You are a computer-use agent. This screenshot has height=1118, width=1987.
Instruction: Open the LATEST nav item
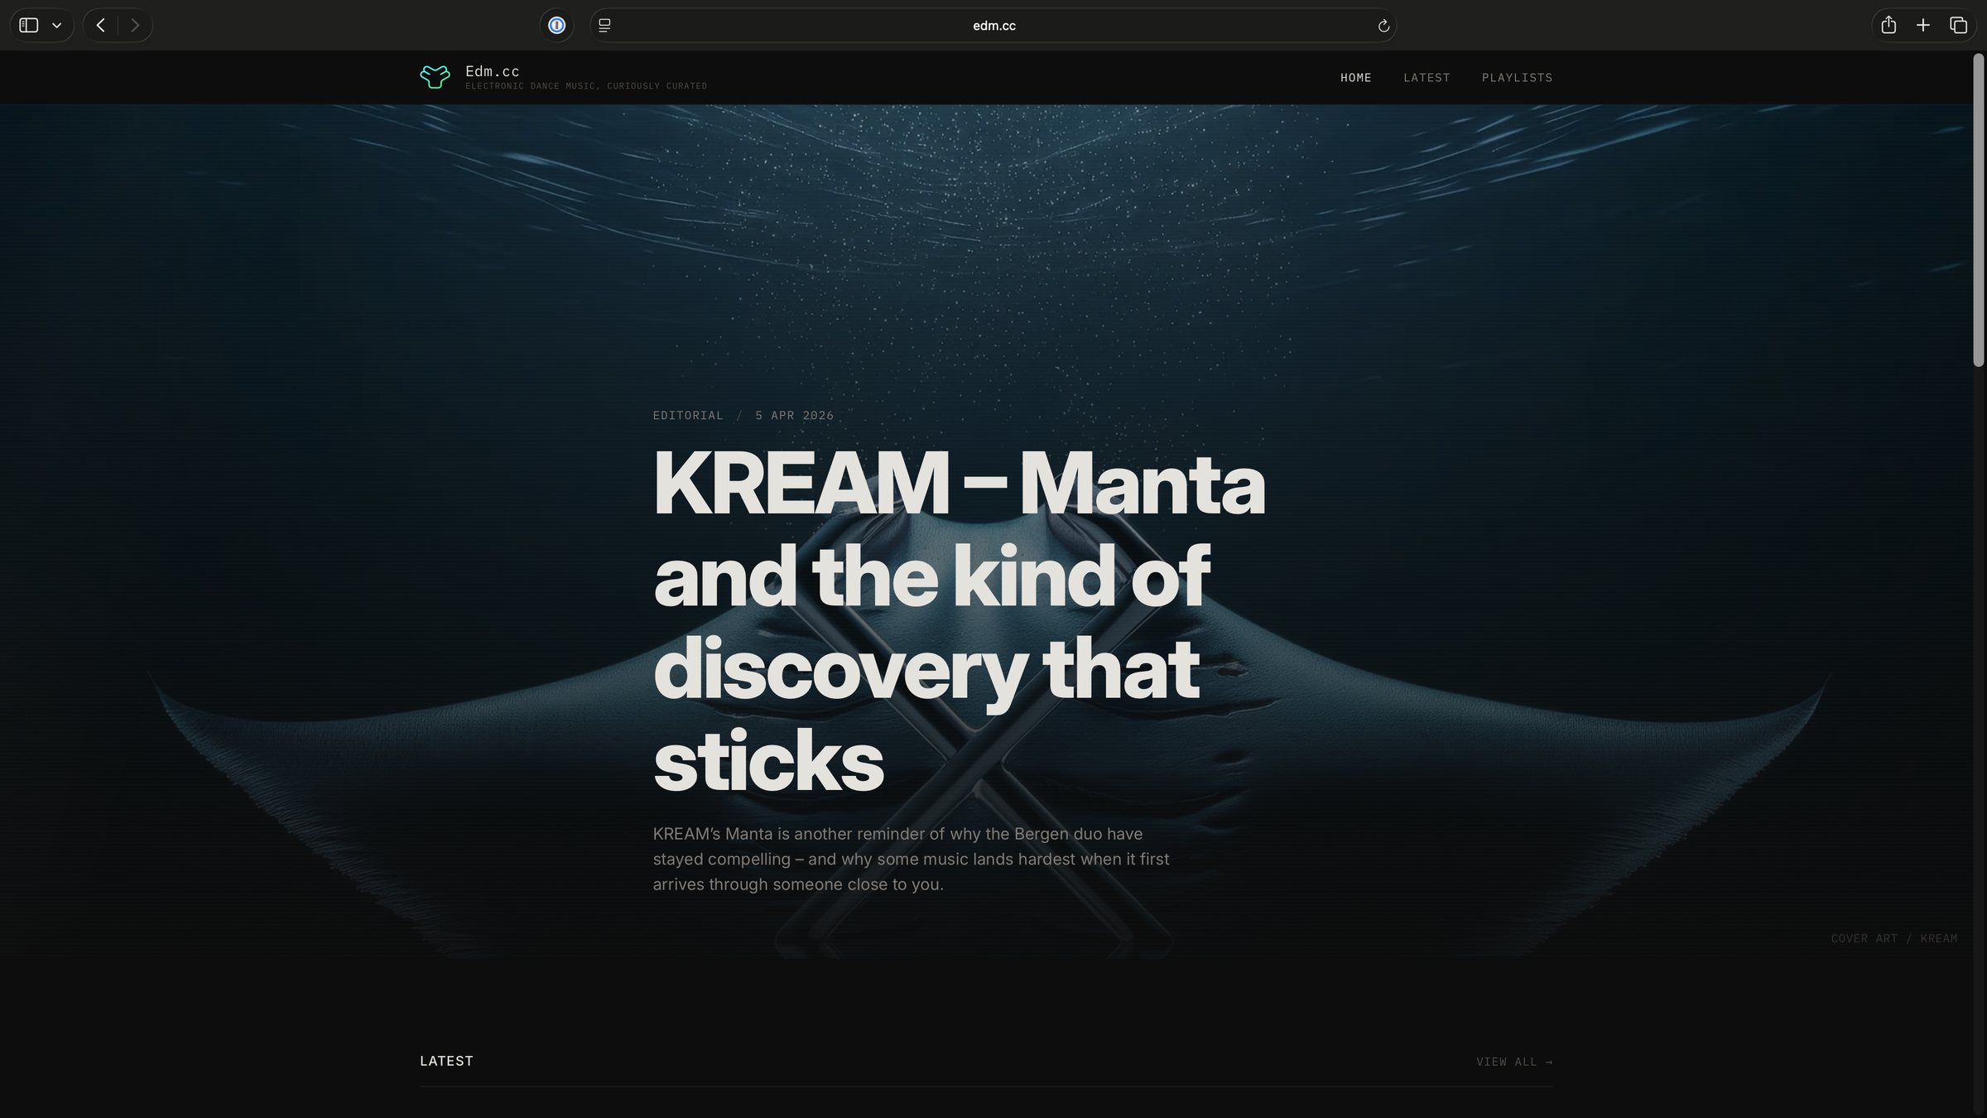1427,78
